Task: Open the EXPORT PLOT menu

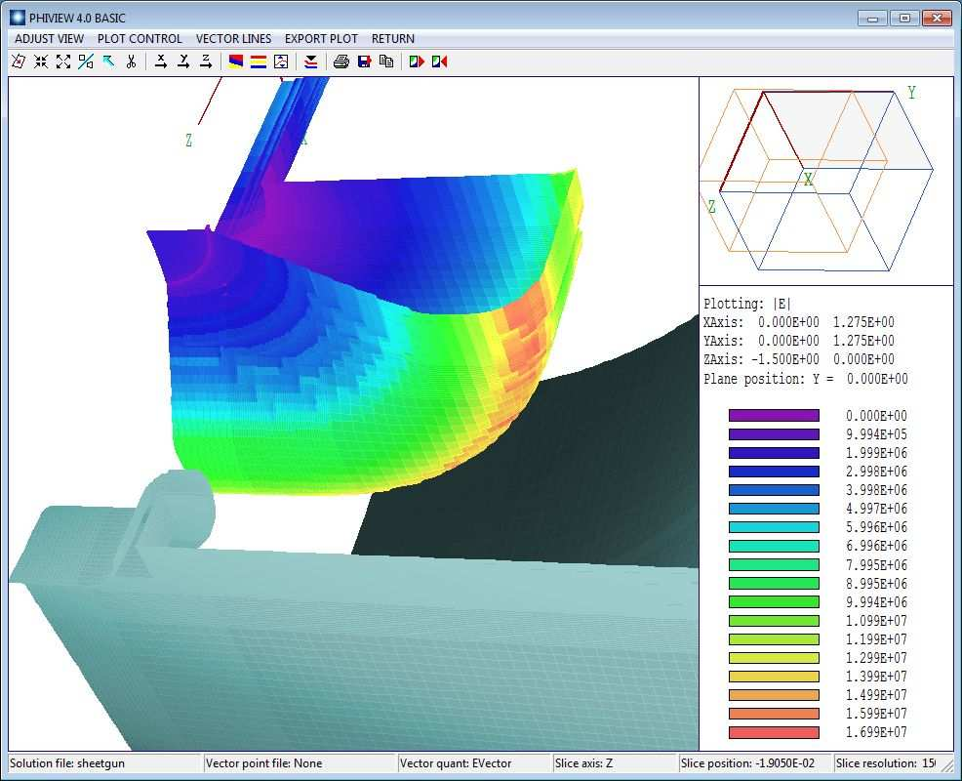Action: pos(321,39)
